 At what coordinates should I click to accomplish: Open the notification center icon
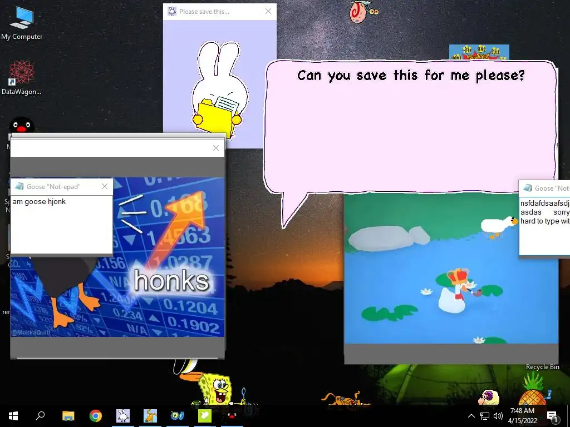(553, 416)
